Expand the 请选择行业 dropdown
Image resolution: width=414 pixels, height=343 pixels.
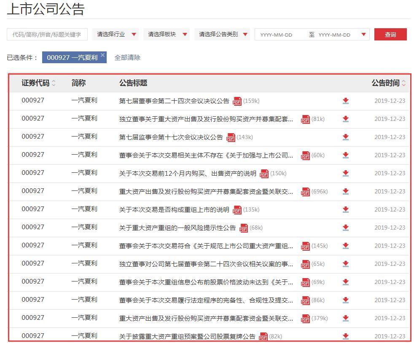(x=115, y=34)
